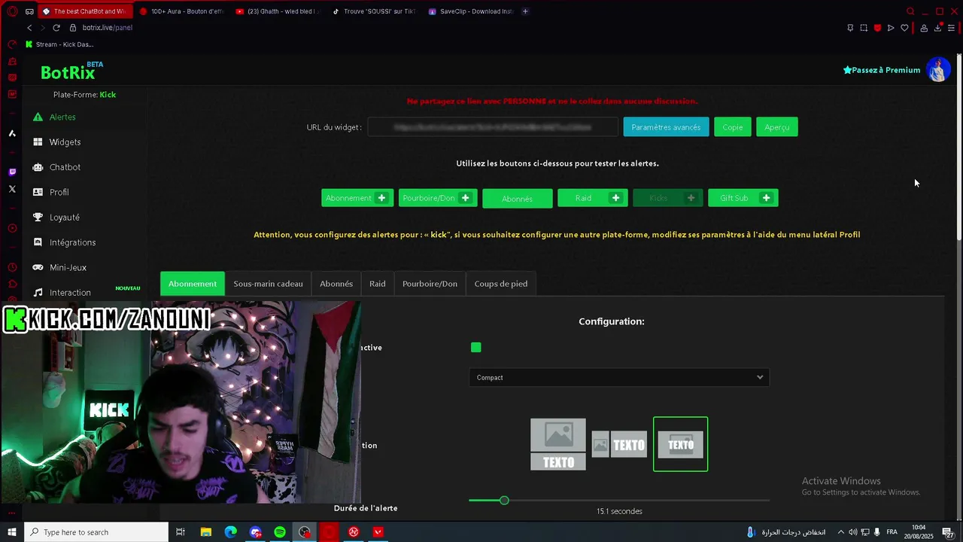Image resolution: width=963 pixels, height=542 pixels.
Task: Click the Loyauté trophy icon
Action: pyautogui.click(x=38, y=217)
